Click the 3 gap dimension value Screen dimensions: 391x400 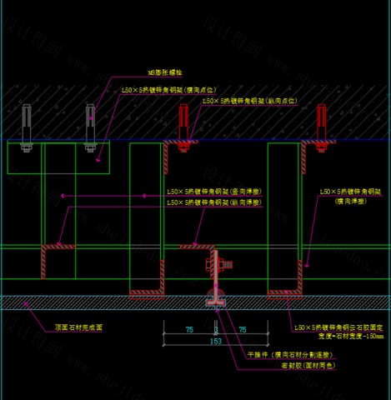(216, 330)
